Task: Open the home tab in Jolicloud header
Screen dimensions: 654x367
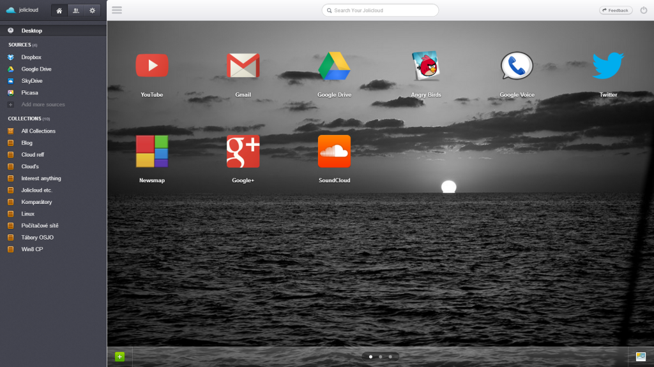Action: [59, 10]
